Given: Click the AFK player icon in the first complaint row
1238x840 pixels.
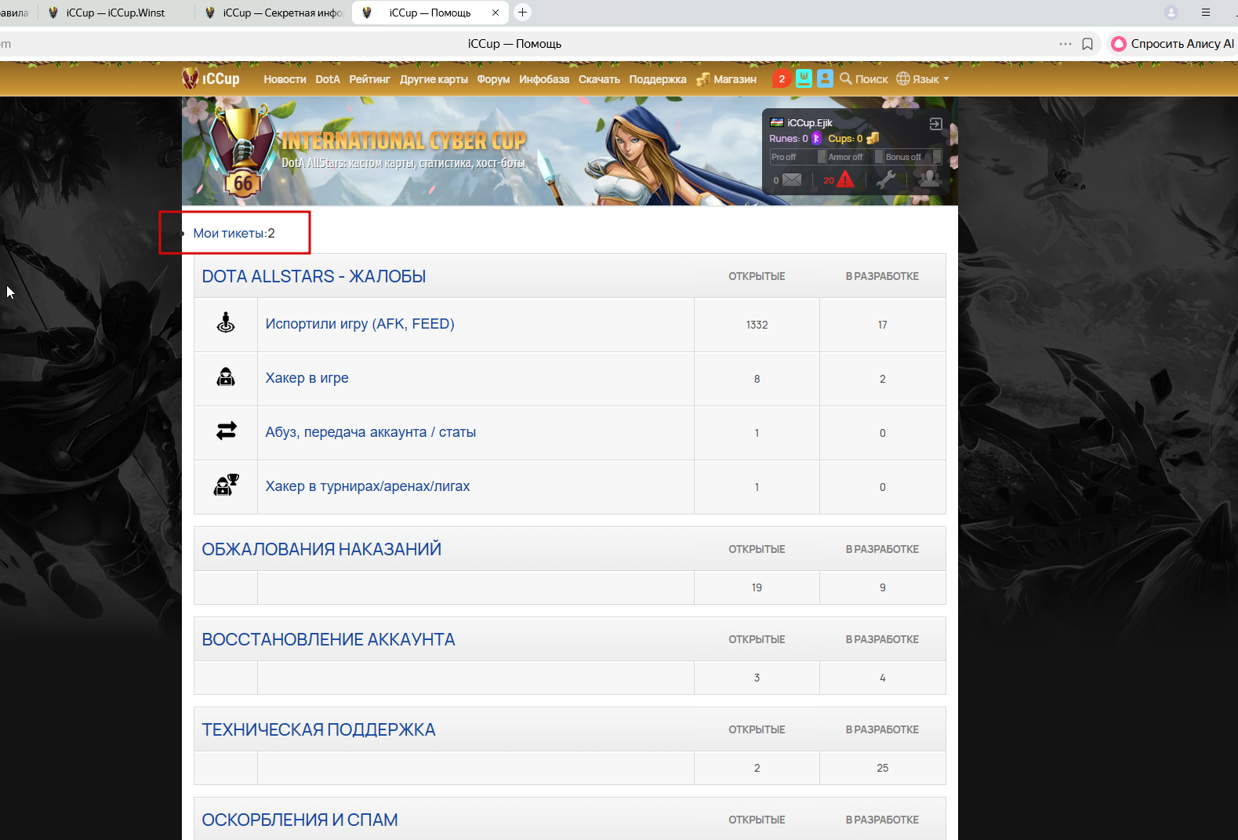Looking at the screenshot, I should [x=226, y=322].
